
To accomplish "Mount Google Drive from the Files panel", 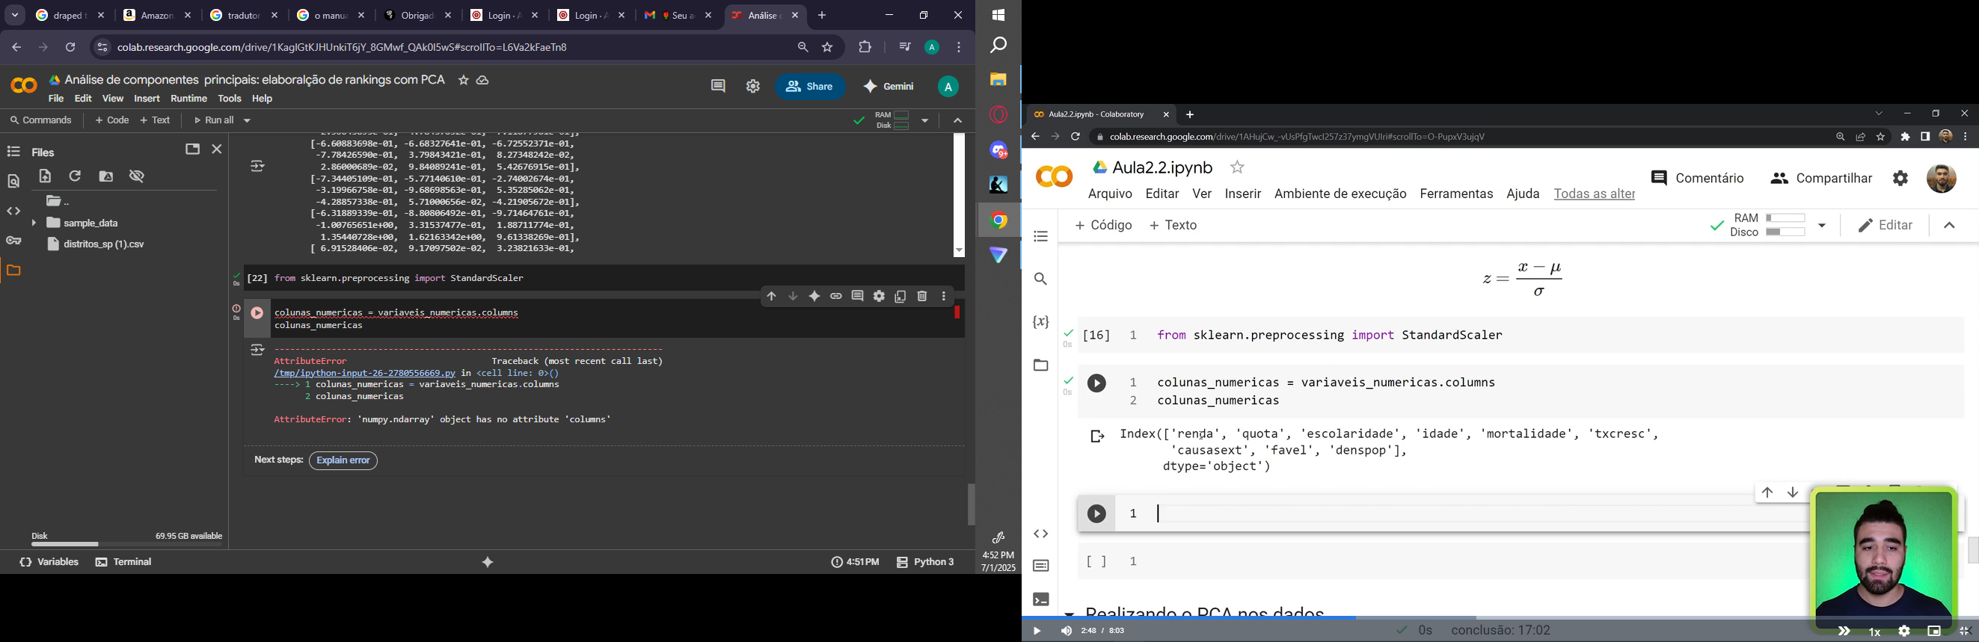I will 106,176.
